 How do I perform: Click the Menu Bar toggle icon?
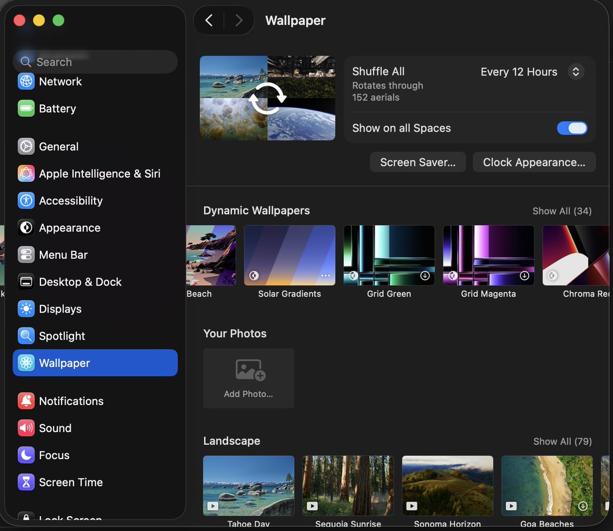(26, 255)
